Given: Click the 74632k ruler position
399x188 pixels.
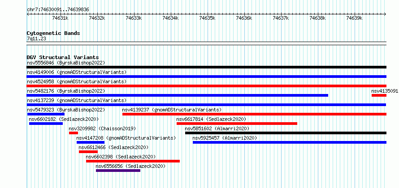Looking at the screenshot, I should [97, 18].
